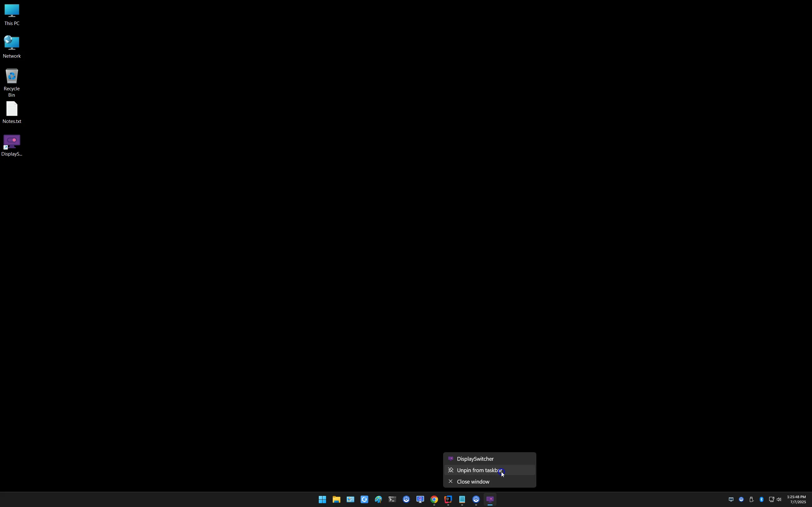This screenshot has width=812, height=507.
Task: Select the Notes.txt file on desktop
Action: (12, 113)
